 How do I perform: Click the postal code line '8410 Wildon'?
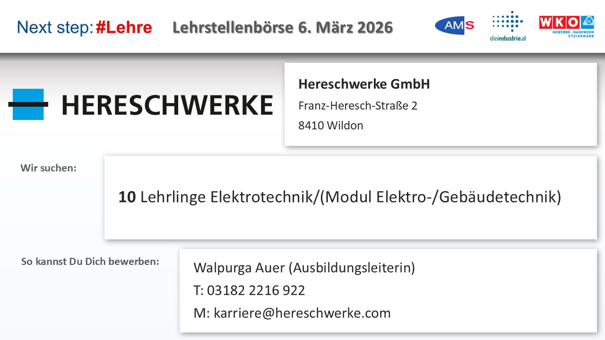[331, 126]
